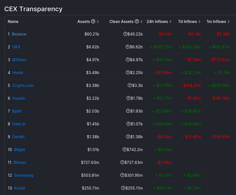Click Binance 1m inflow - $5.39b
Image resolution: width=236 pixels, height=195 pixels.
tap(222, 34)
